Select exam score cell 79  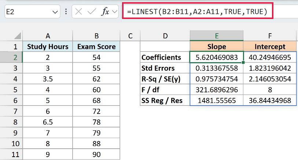point(96,133)
